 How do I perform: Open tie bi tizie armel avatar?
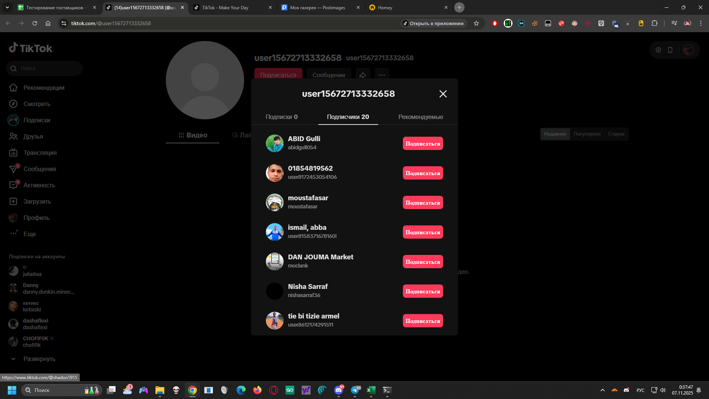(275, 320)
